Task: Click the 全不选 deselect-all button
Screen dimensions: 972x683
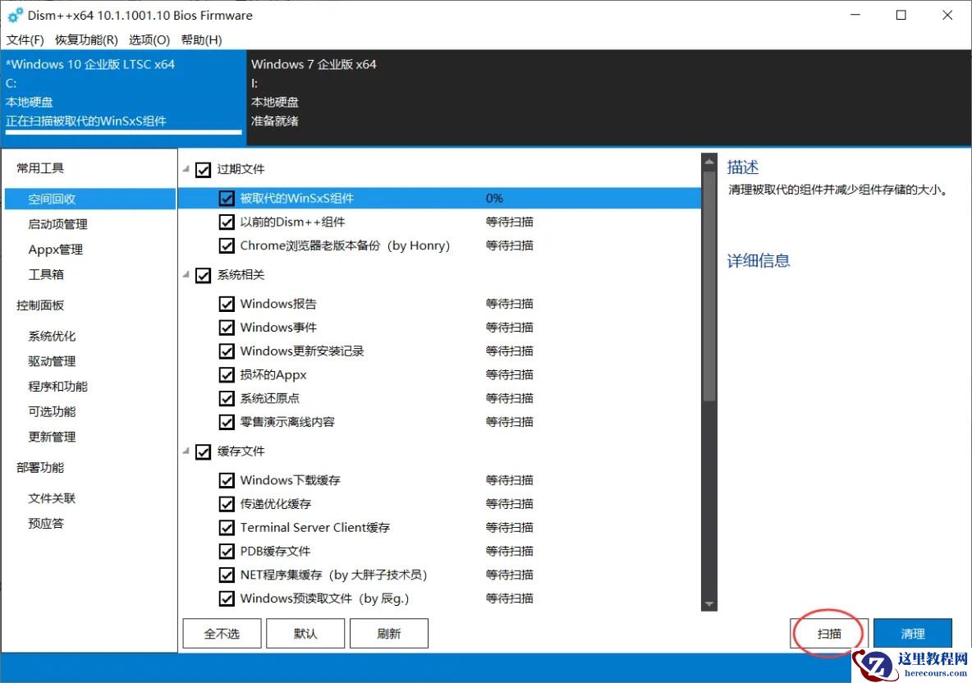Action: coord(221,633)
